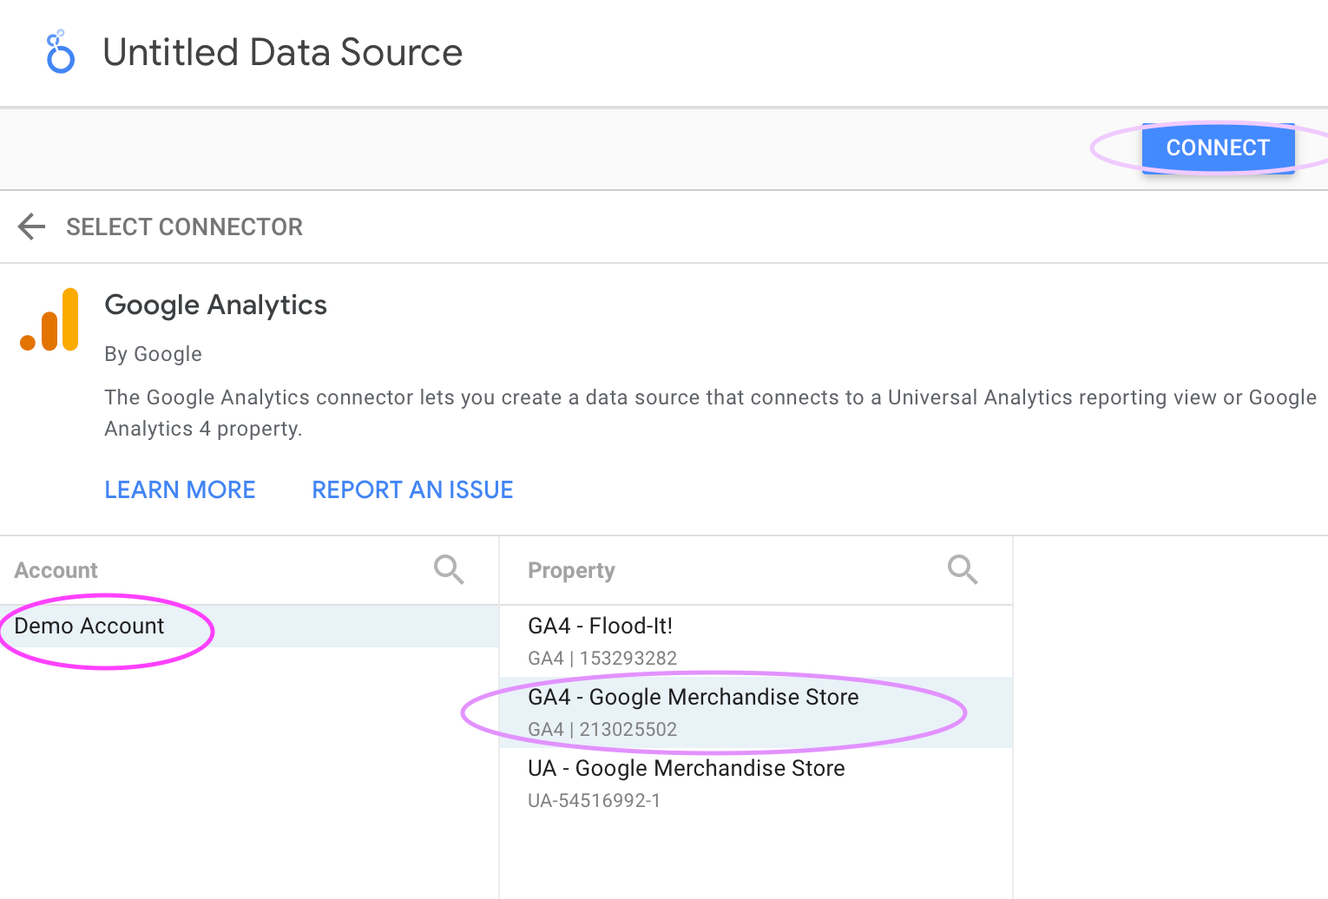
Task: Select the GA4 - Google Merchandise Store property
Action: tap(756, 712)
